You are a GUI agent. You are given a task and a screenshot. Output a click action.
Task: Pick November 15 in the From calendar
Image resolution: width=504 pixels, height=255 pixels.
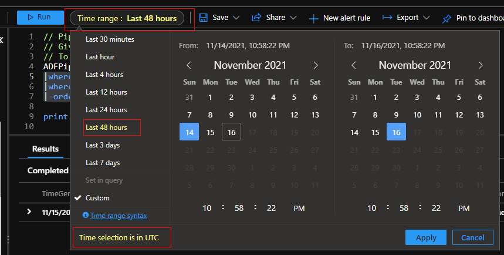(x=211, y=132)
